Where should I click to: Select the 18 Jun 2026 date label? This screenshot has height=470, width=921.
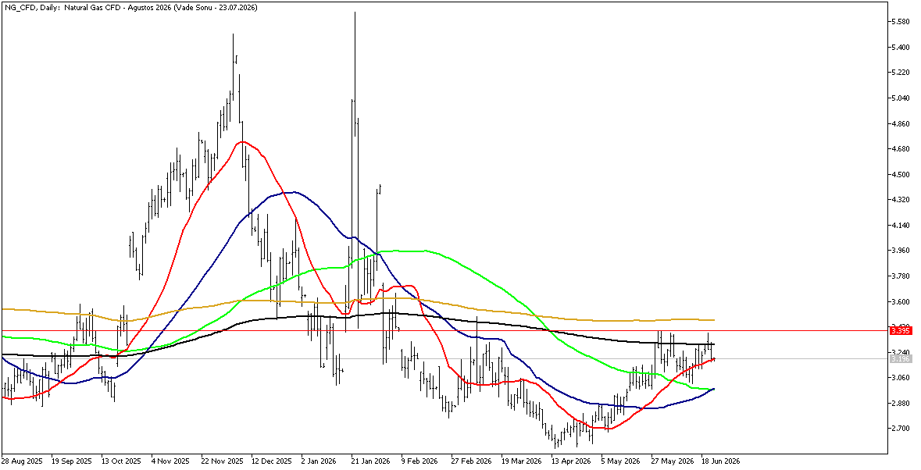click(721, 461)
